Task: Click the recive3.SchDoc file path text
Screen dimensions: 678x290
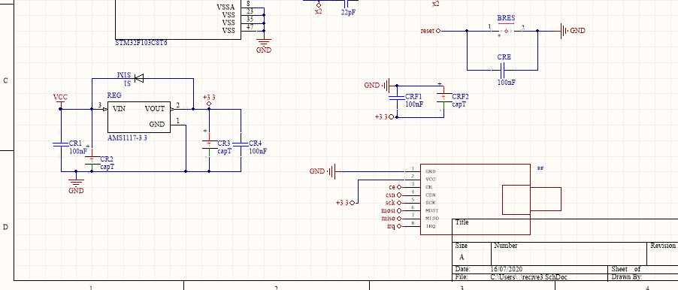Action: coord(528,276)
